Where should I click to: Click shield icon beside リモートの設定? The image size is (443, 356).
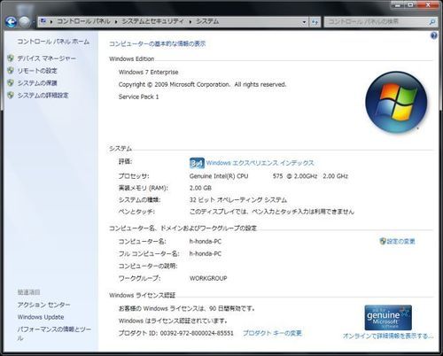point(11,71)
